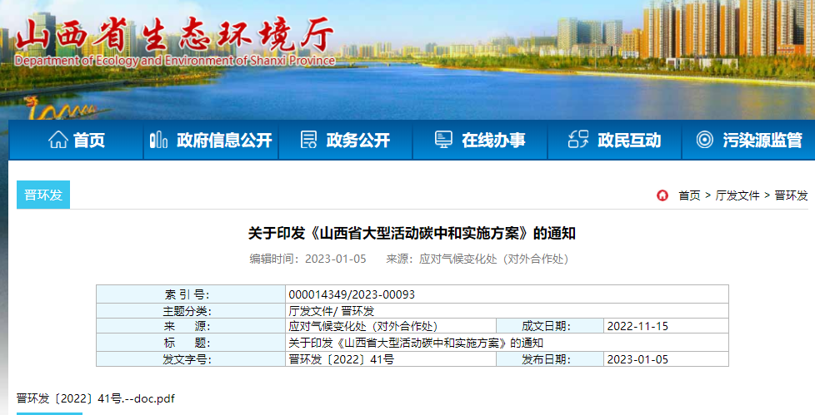Click the 在线办事 computer icon
815x415 pixels.
[443, 140]
